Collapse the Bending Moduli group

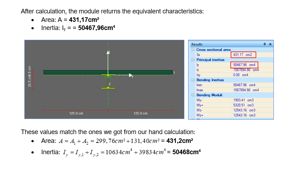pos(193,95)
